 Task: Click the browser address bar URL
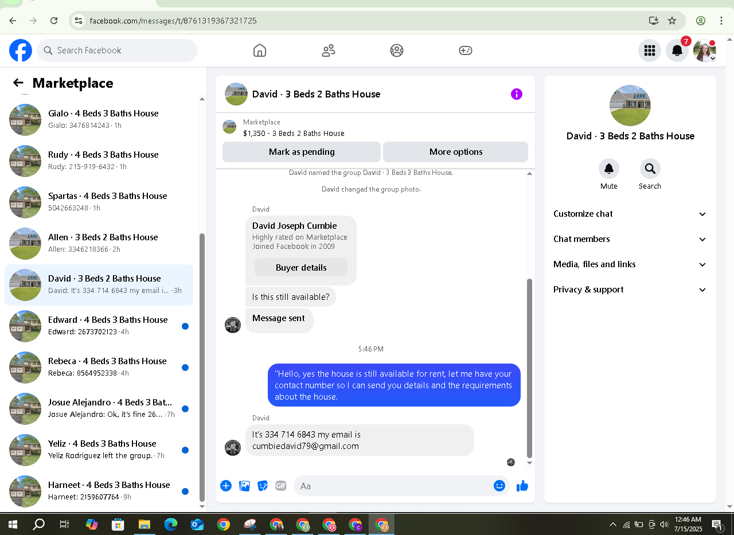pos(173,21)
